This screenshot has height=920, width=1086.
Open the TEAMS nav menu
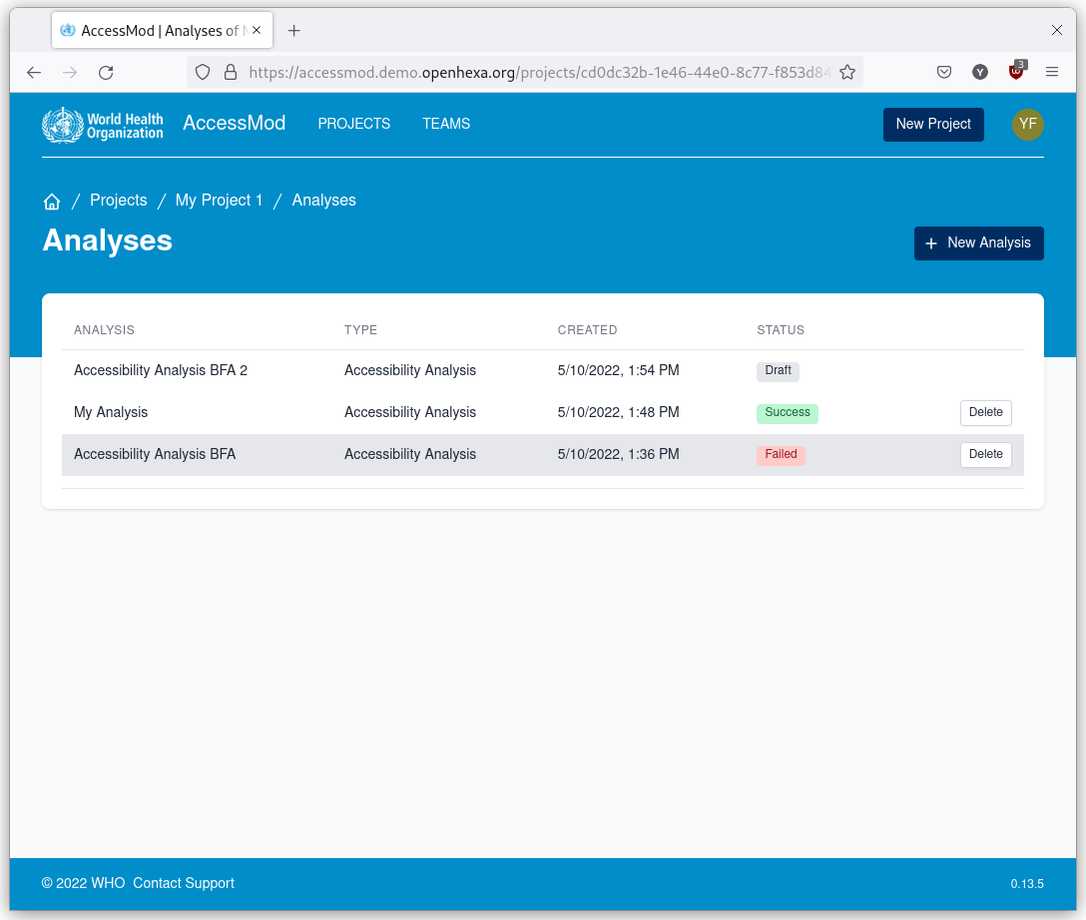[445, 124]
